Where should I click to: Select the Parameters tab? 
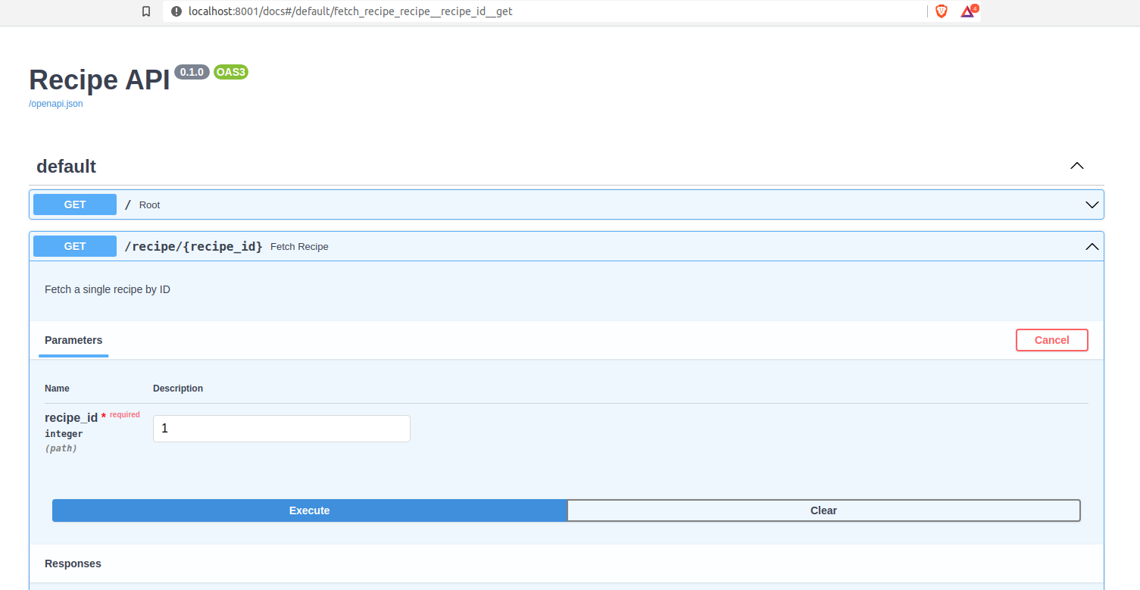[73, 340]
